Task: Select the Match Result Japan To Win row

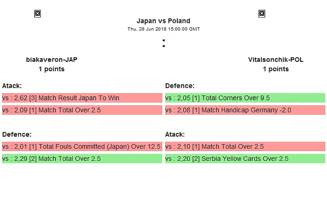Action: (82, 98)
